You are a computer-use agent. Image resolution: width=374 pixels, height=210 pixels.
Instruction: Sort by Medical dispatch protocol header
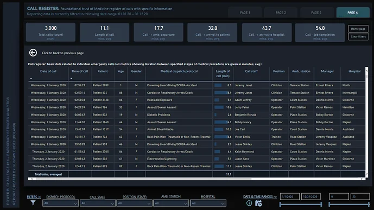179,71
